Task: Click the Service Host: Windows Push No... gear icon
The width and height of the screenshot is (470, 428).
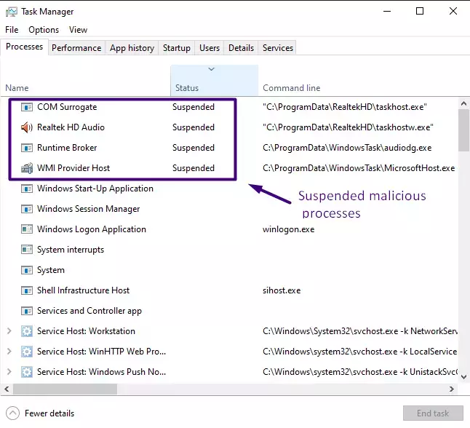Action: tap(27, 372)
